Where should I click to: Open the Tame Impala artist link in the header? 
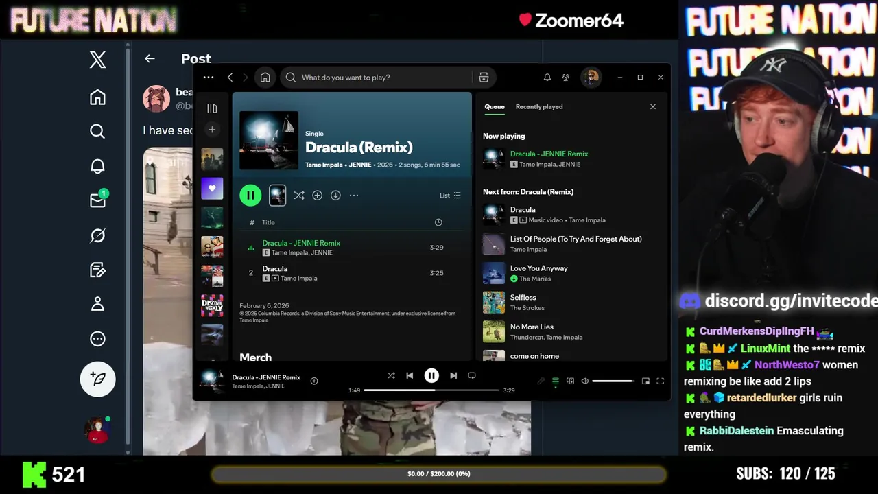[x=324, y=165]
